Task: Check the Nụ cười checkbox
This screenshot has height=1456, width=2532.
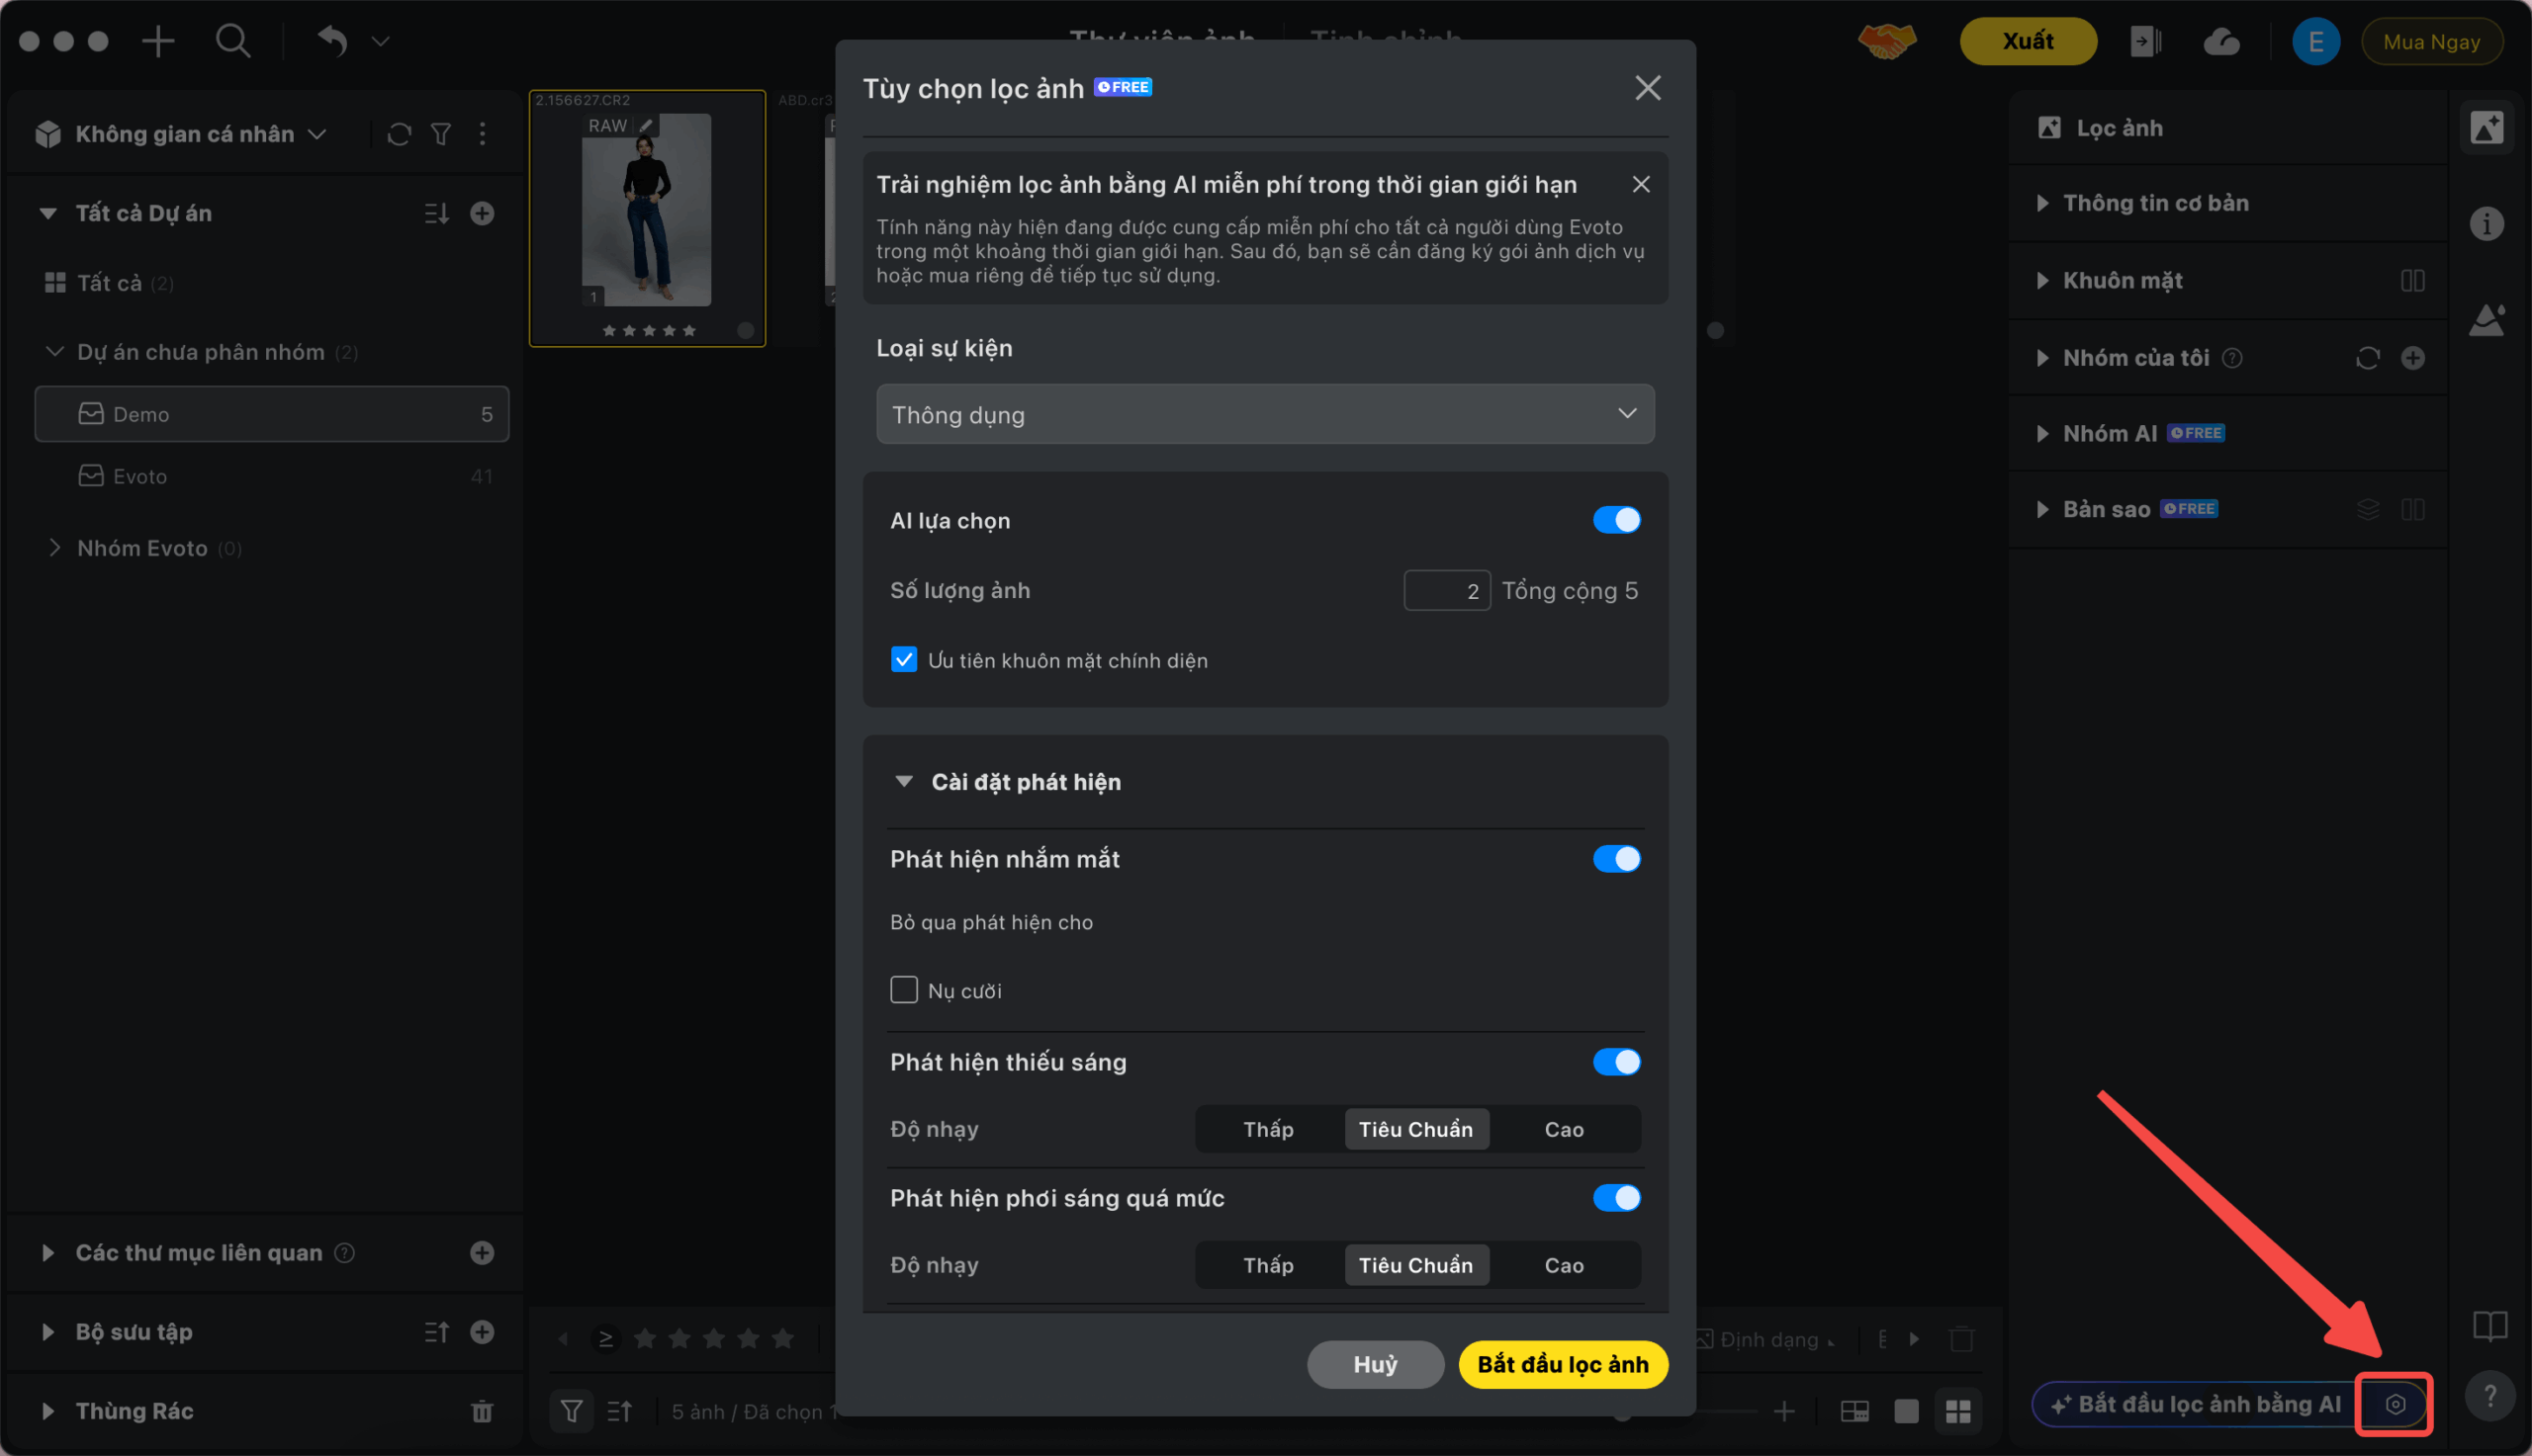Action: click(903, 990)
